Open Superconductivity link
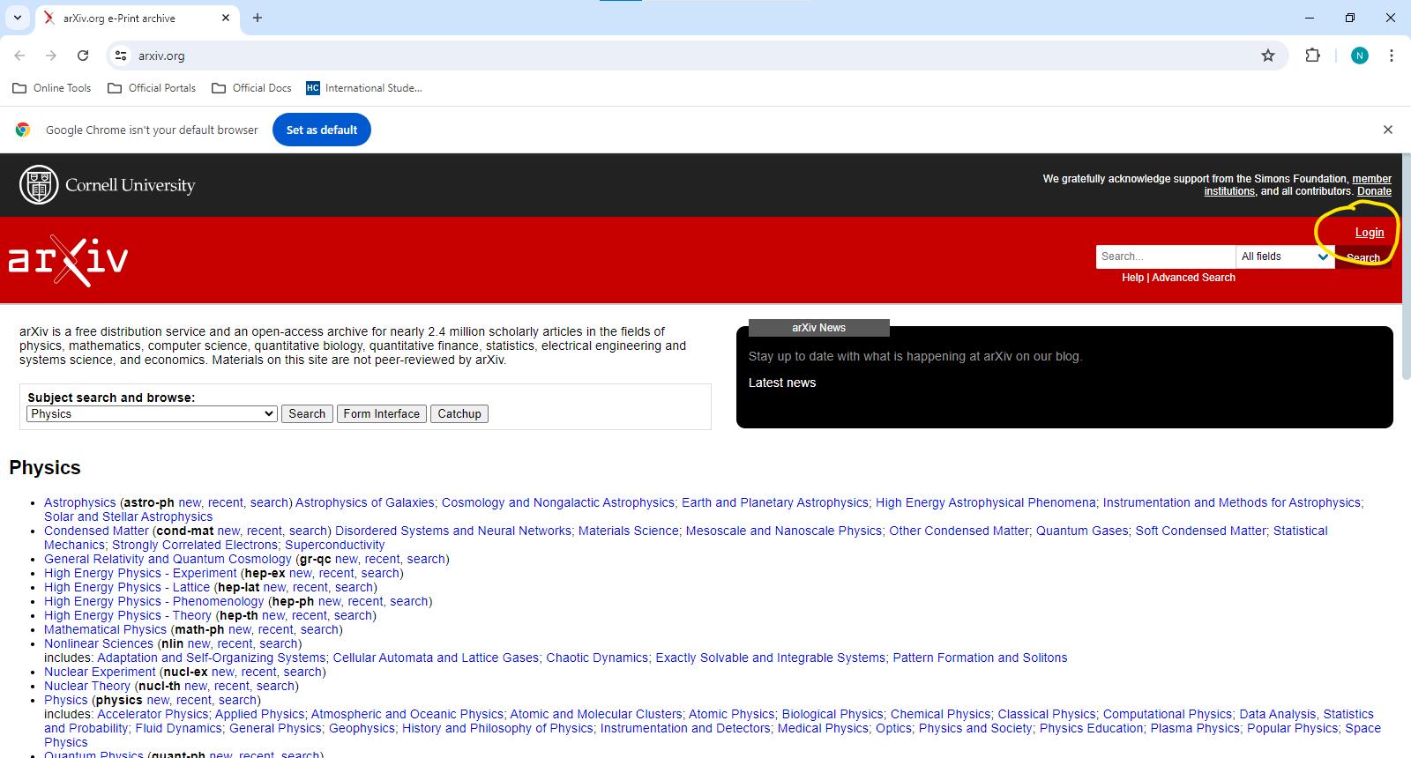1411x758 pixels. point(334,545)
